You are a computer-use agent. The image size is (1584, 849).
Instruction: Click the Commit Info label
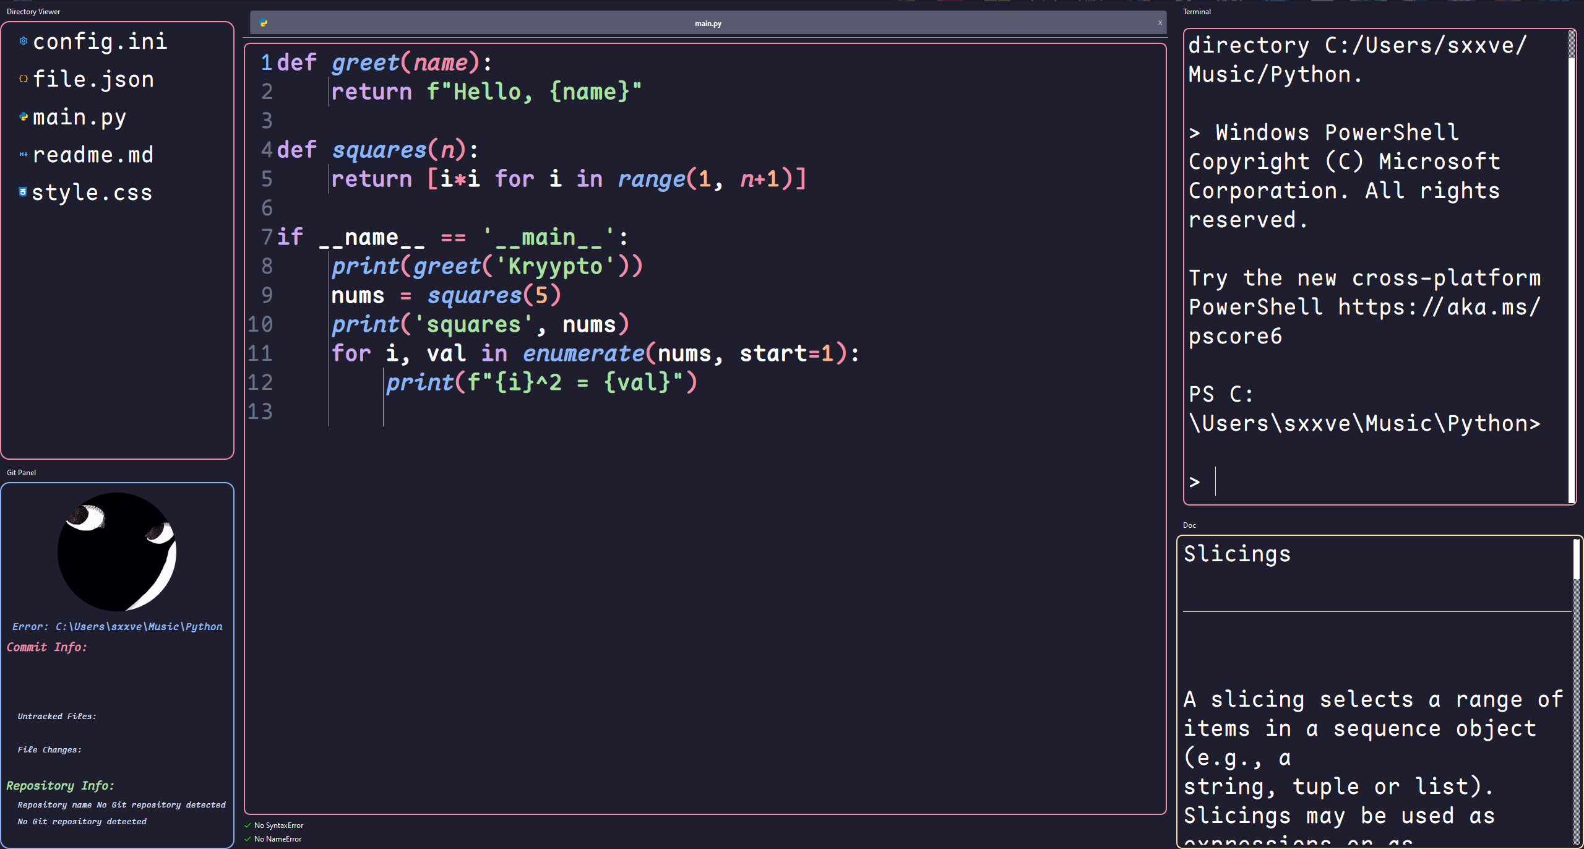(47, 647)
